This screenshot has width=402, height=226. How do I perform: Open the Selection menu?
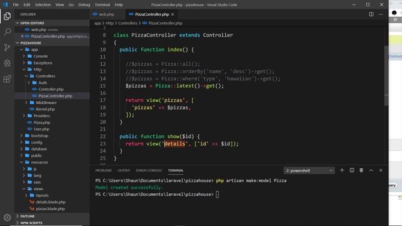click(x=43, y=4)
